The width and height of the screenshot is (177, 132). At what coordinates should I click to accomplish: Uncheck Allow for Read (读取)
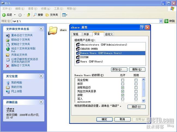coord(123,95)
